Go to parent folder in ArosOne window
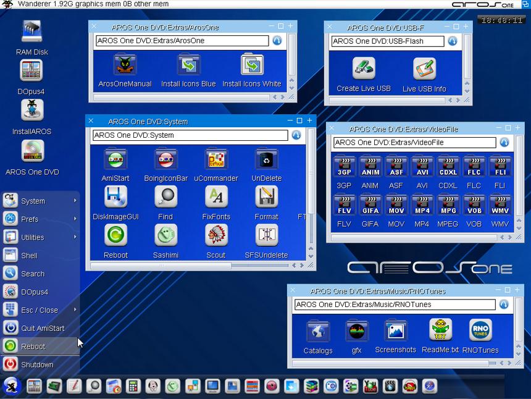Screen dimensions: 531x399 point(277,41)
